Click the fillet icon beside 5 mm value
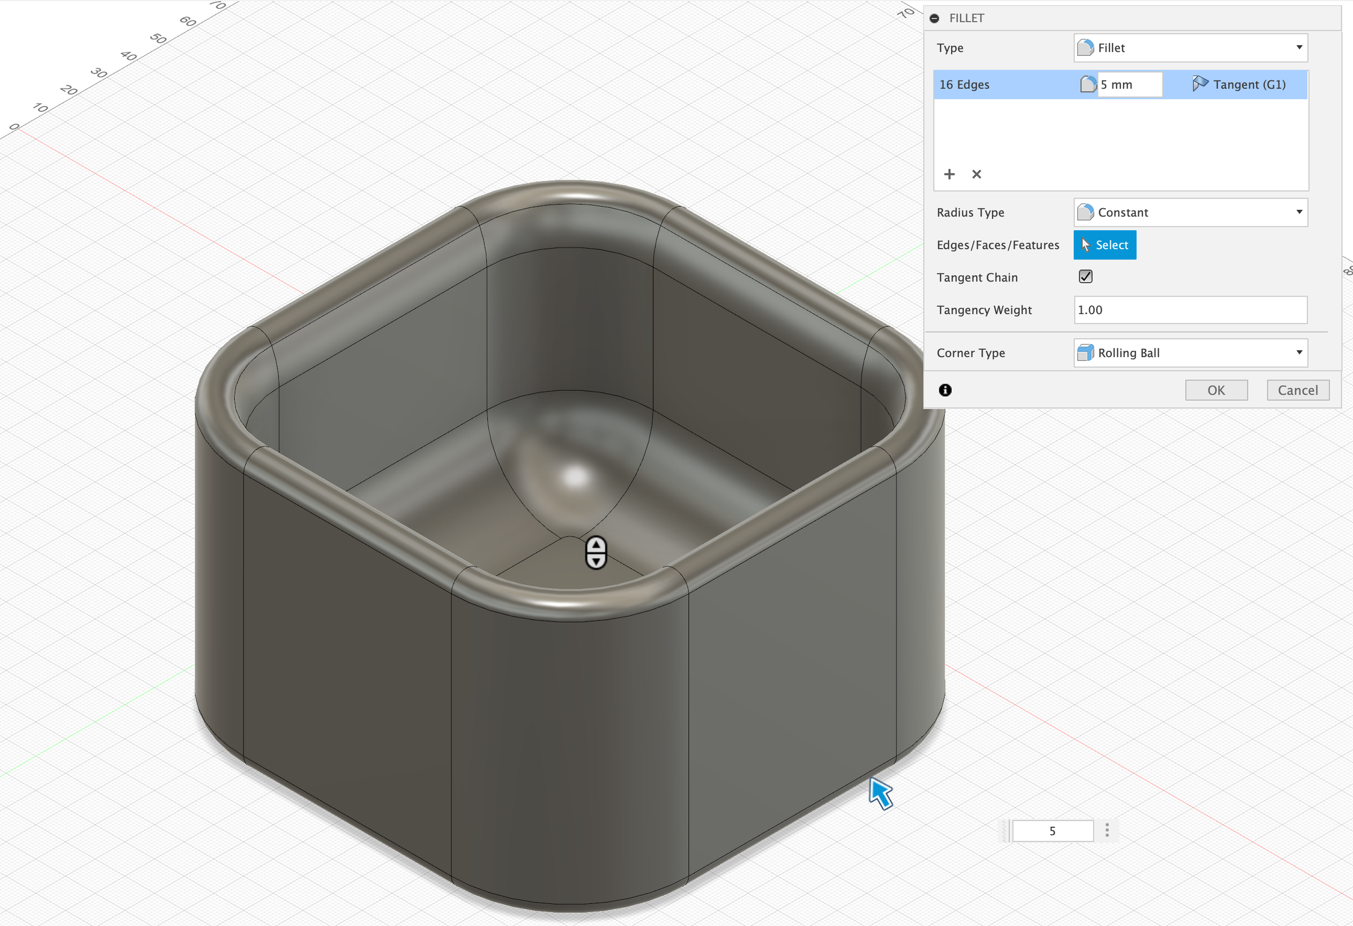Screen dimensions: 1353x926 point(1088,85)
